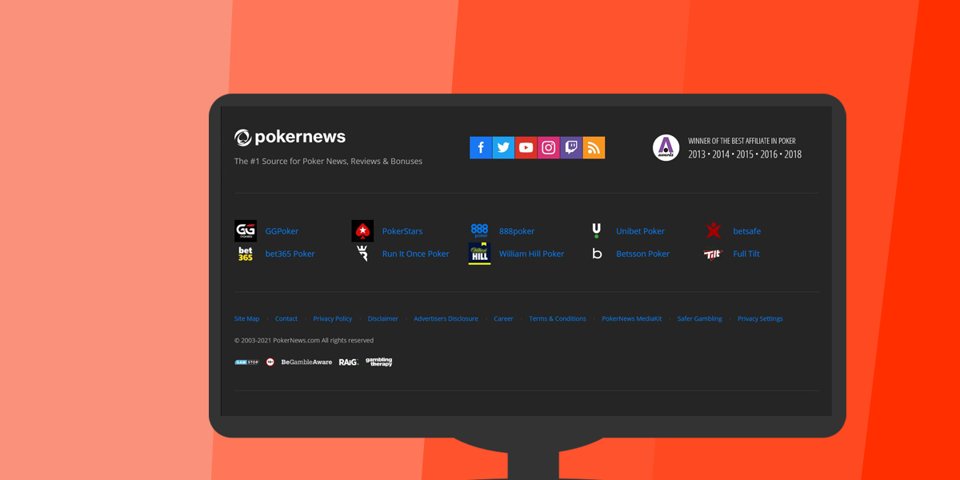Click the PokerStars spade logo icon
Screen dimensions: 960x480
(x=362, y=230)
